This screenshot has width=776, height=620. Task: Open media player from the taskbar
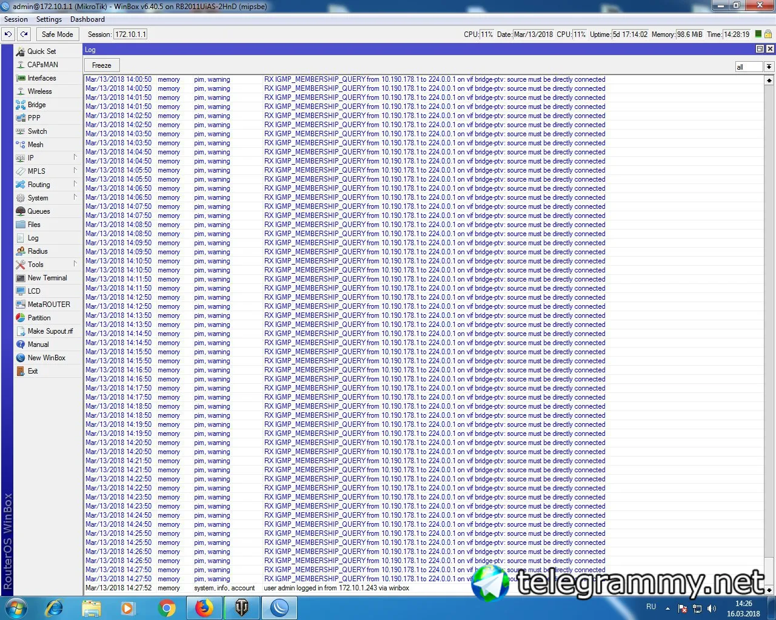128,607
